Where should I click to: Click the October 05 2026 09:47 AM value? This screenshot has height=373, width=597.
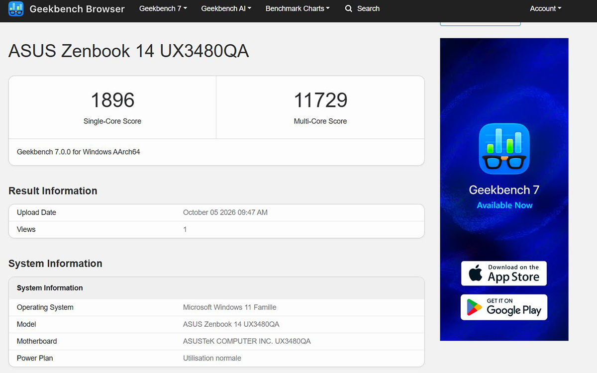pyautogui.click(x=225, y=212)
